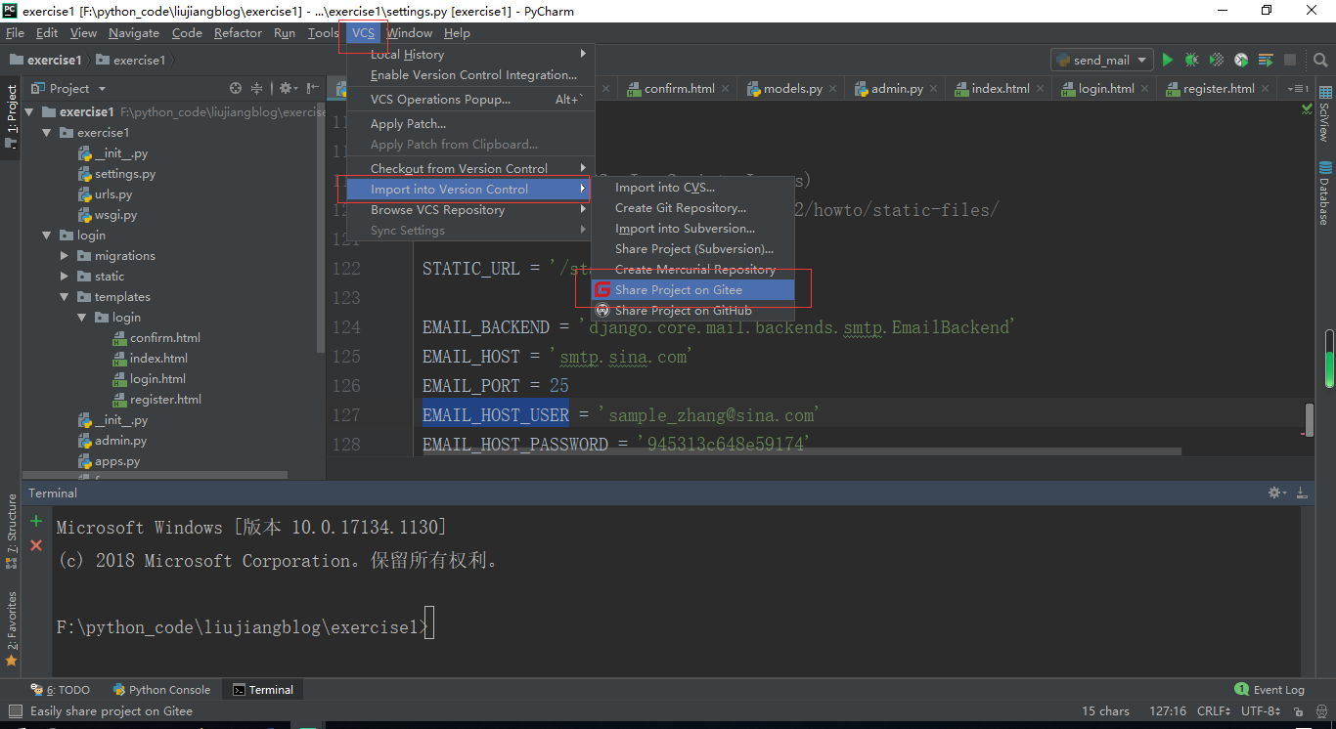Image resolution: width=1336 pixels, height=729 pixels.
Task: Locate the current file with the crosshair icon
Action: click(x=235, y=88)
